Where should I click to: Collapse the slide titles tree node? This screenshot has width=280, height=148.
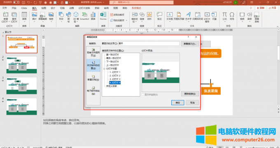(x=104, y=69)
